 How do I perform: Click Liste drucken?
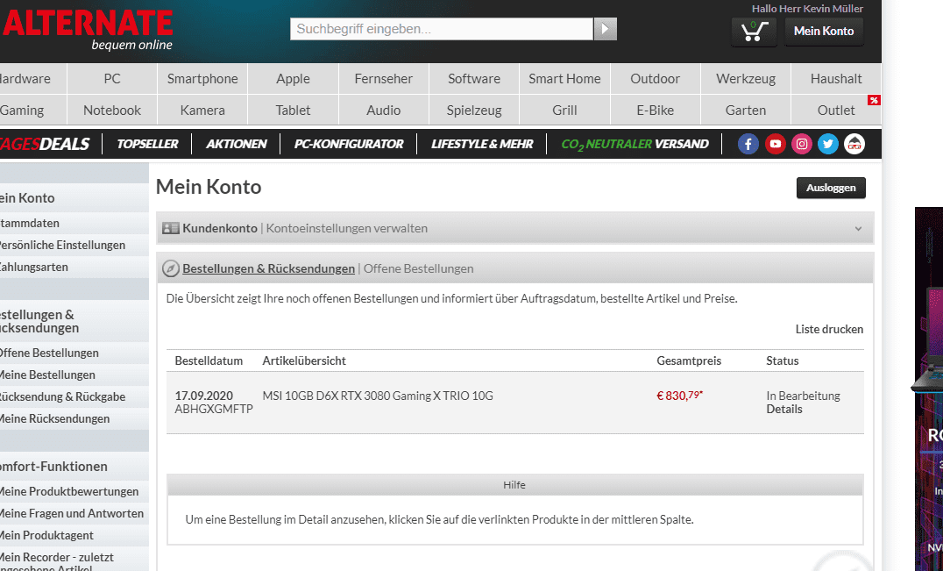coord(829,329)
